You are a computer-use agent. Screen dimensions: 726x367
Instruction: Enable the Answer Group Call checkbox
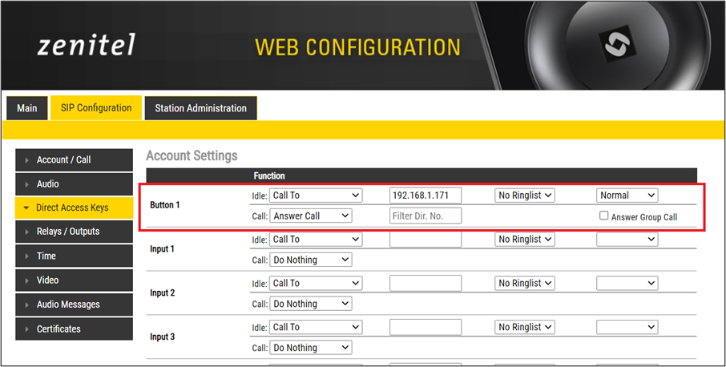click(604, 216)
